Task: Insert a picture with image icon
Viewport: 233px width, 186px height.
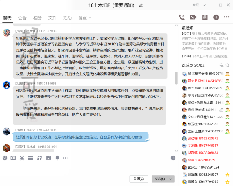Action: click(49, 158)
